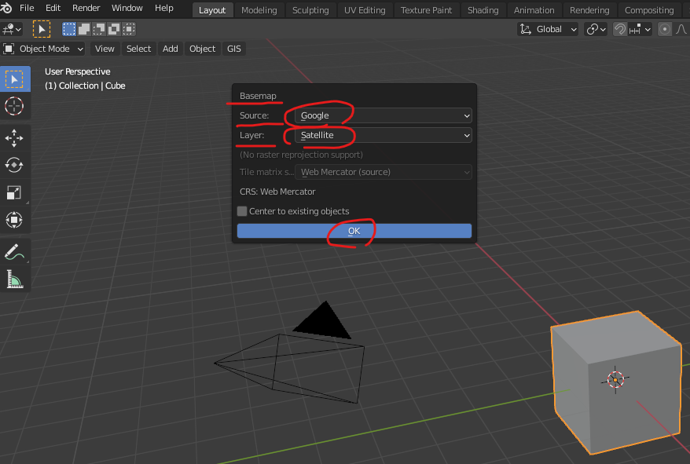
Task: Click the Basemap dialog title
Action: coord(258,96)
